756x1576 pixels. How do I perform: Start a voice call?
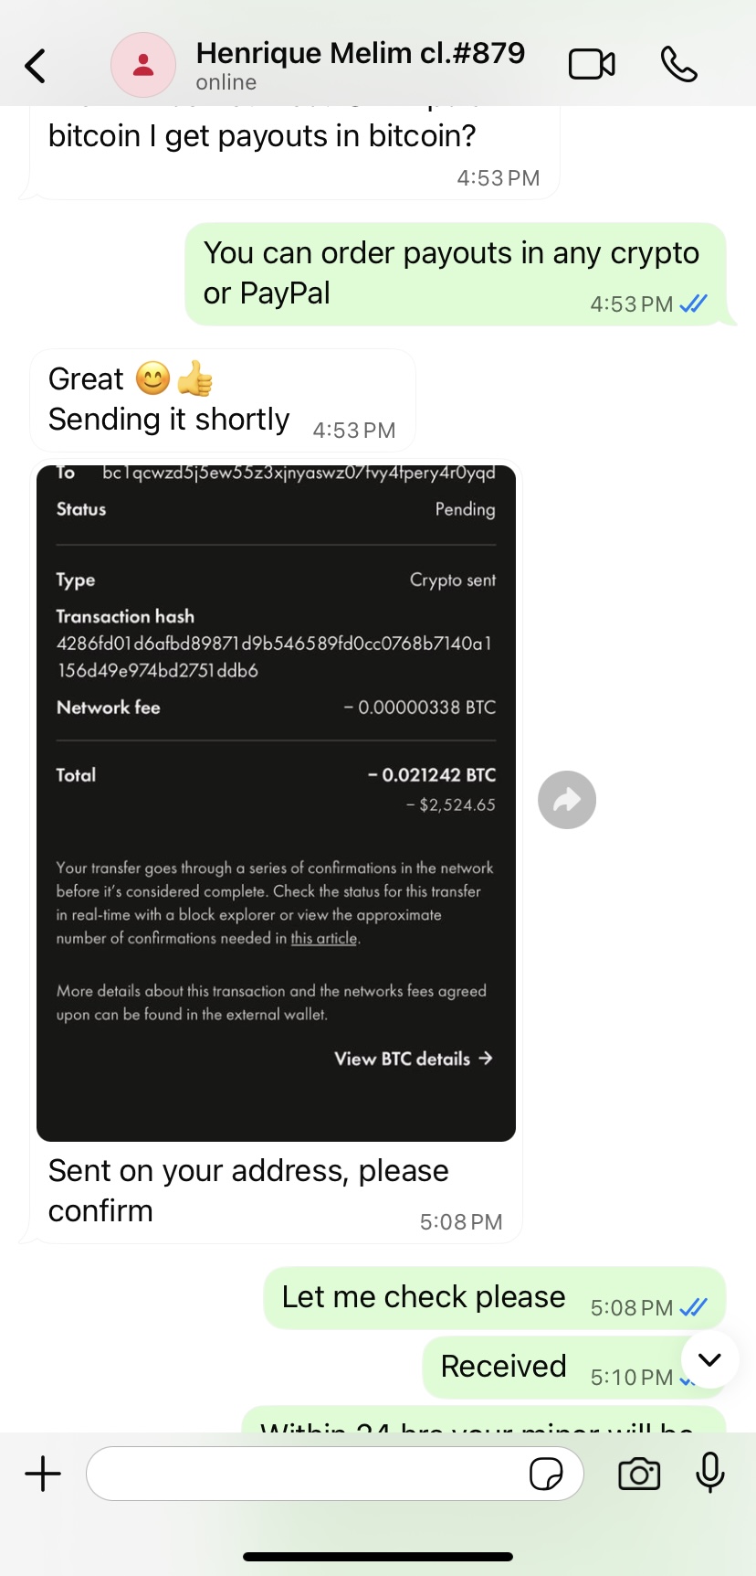[678, 65]
